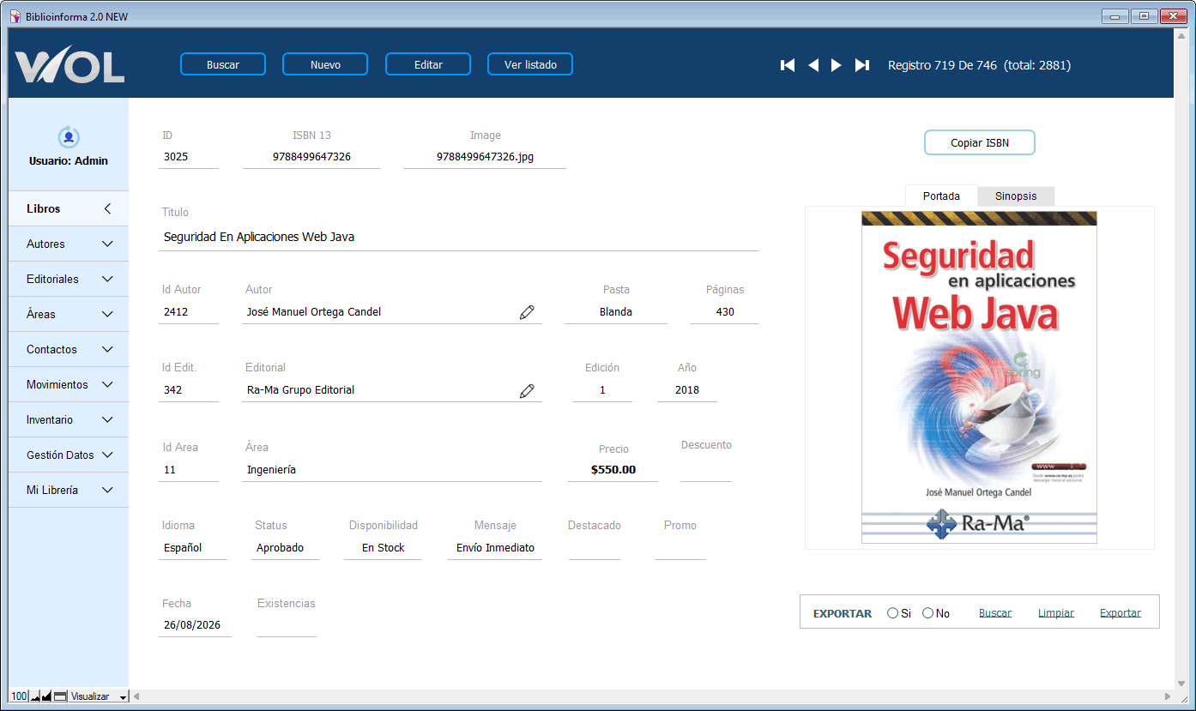Click the 100 zoom level box
The image size is (1196, 711).
[x=19, y=696]
